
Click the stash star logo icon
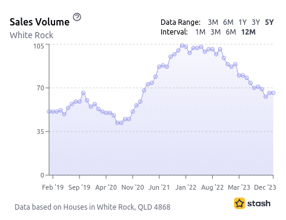[x=239, y=203]
